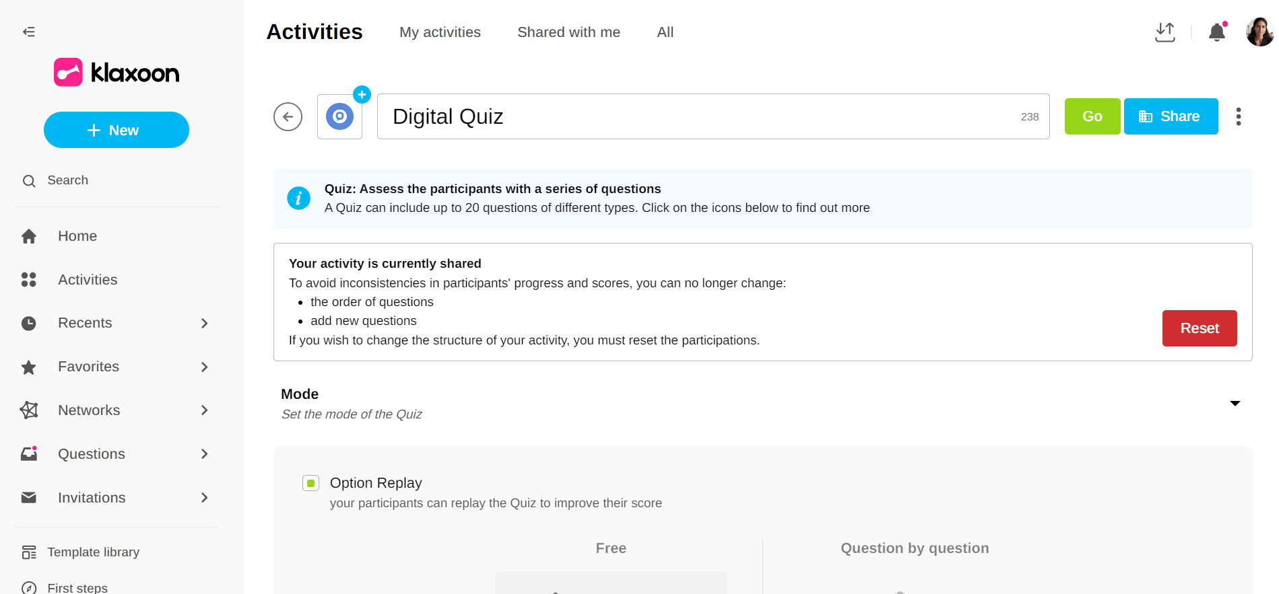
Task: Open the user profile avatar
Action: [1259, 32]
